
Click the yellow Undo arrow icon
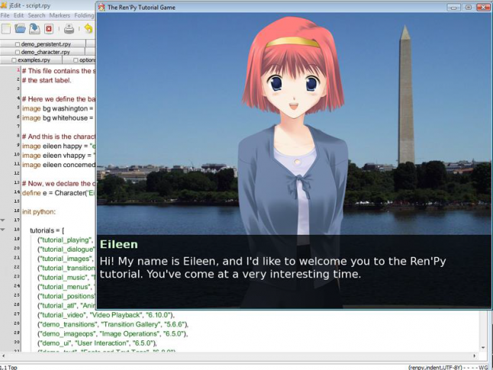[88, 29]
